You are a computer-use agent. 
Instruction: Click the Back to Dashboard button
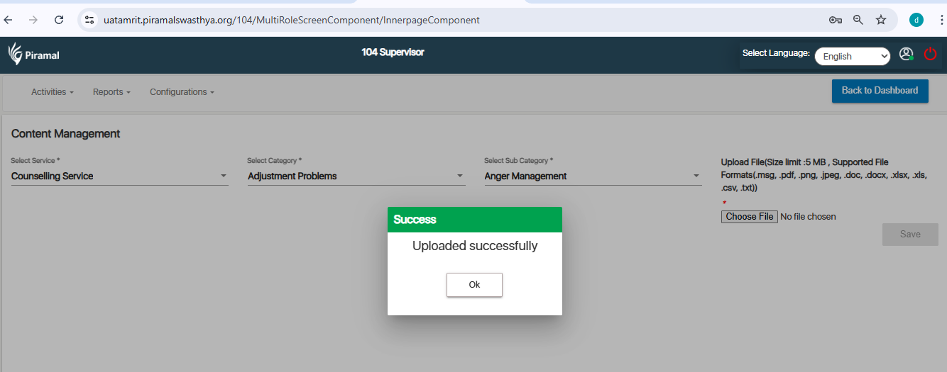(880, 91)
